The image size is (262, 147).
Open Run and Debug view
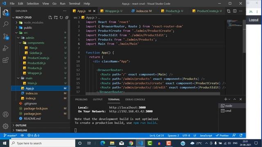(x=5, y=48)
